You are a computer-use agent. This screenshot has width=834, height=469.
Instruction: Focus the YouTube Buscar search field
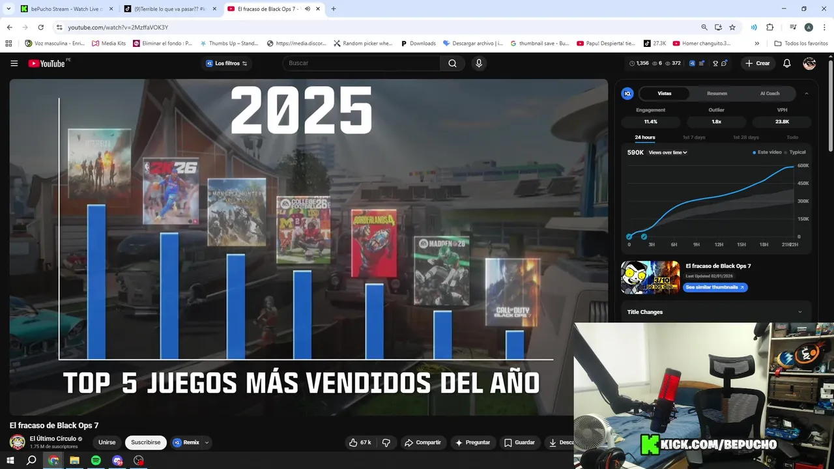coord(362,63)
